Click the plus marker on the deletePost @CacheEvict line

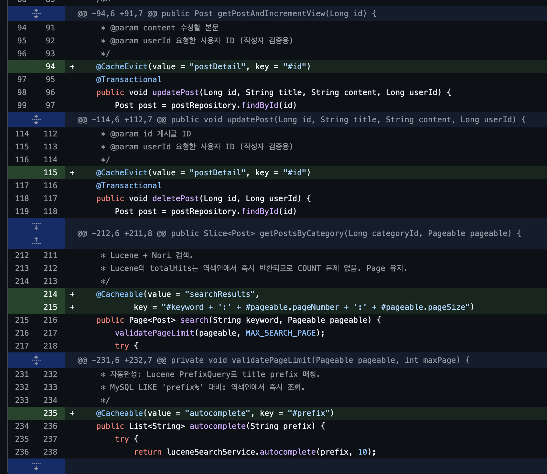pos(72,173)
